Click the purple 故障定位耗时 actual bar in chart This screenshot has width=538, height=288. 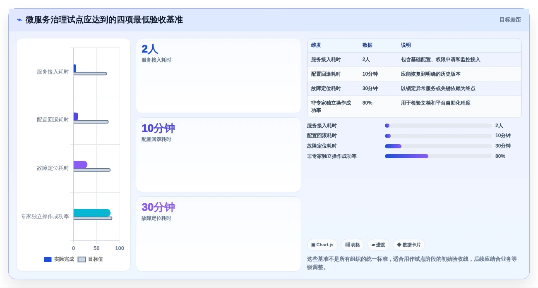(x=80, y=164)
